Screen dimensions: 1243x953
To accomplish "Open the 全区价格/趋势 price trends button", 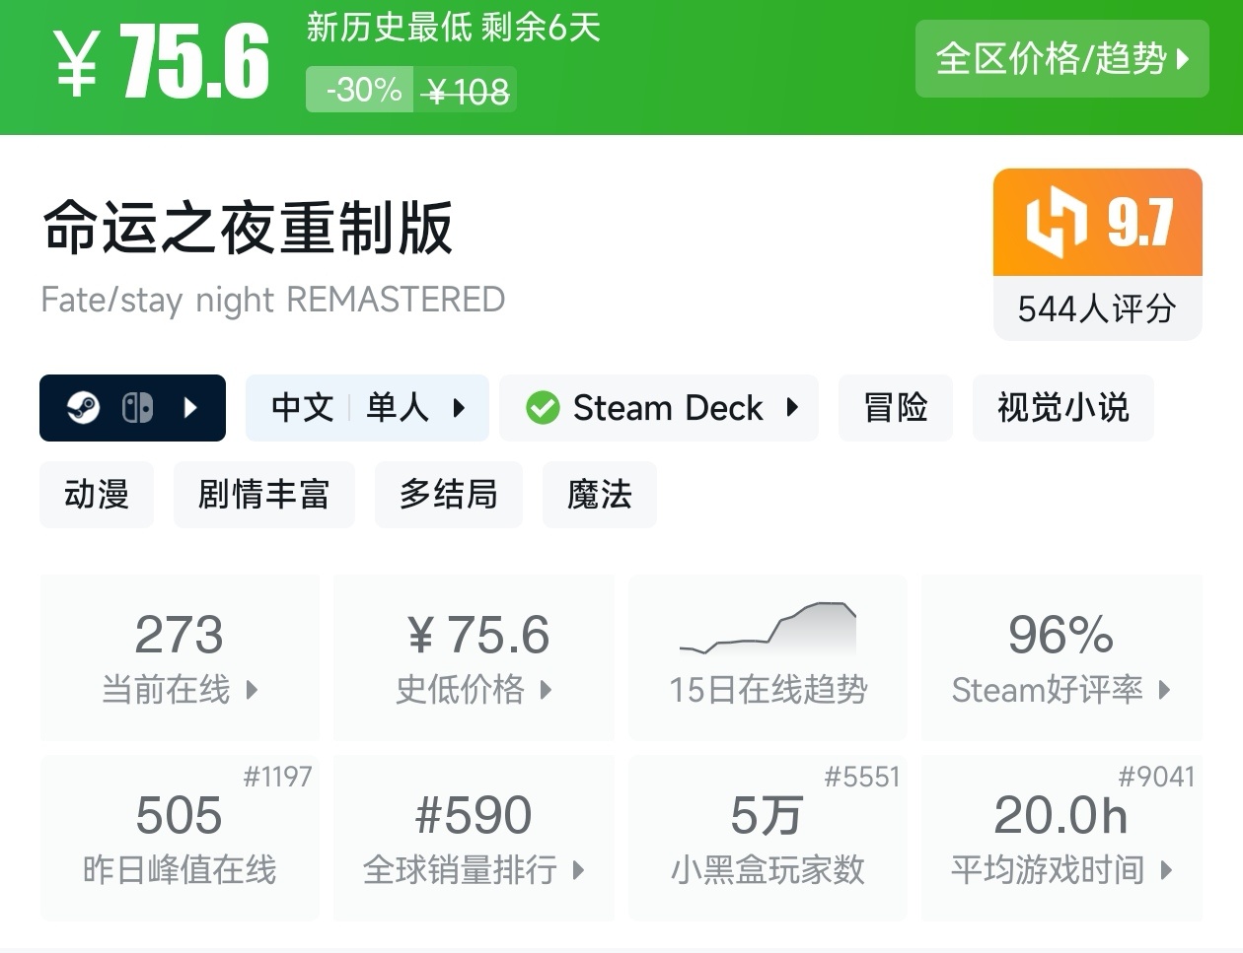I will click(x=1061, y=59).
